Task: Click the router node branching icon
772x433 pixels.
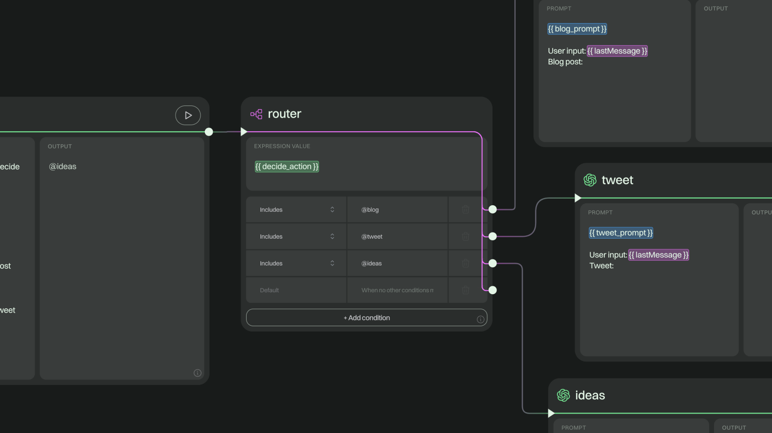Action: coord(256,114)
